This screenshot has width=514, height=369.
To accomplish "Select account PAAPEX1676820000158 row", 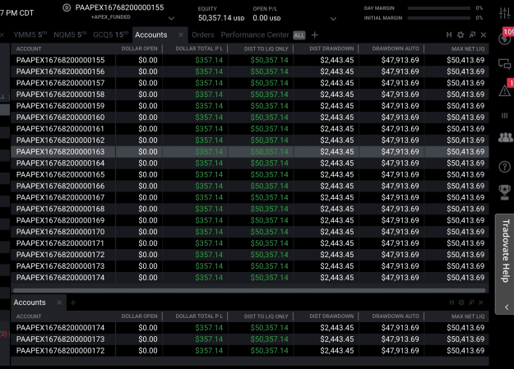I will (250, 95).
